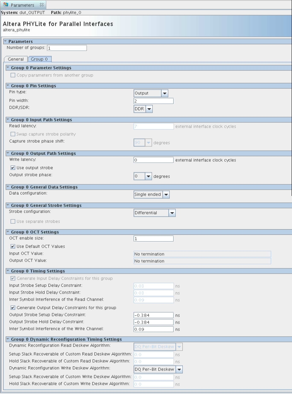This screenshot has width=292, height=394.
Task: Collapse Group 0 Timing Settings section
Action: tap(8, 271)
